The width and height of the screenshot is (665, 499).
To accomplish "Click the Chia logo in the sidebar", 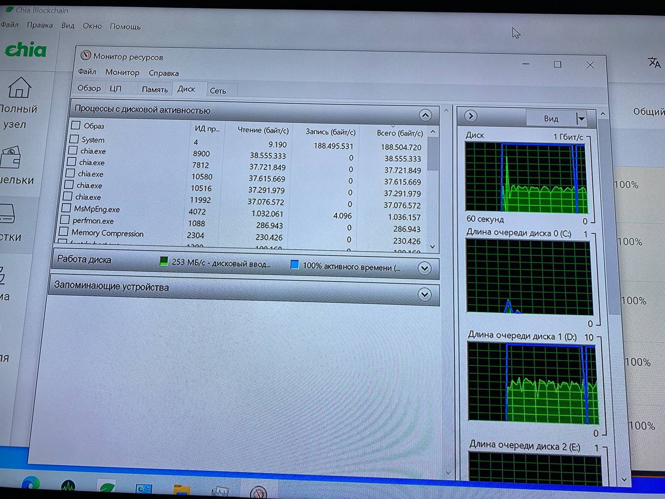I will pyautogui.click(x=26, y=50).
